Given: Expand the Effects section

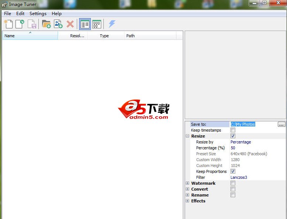Looking at the screenshot, I should click(x=188, y=201).
